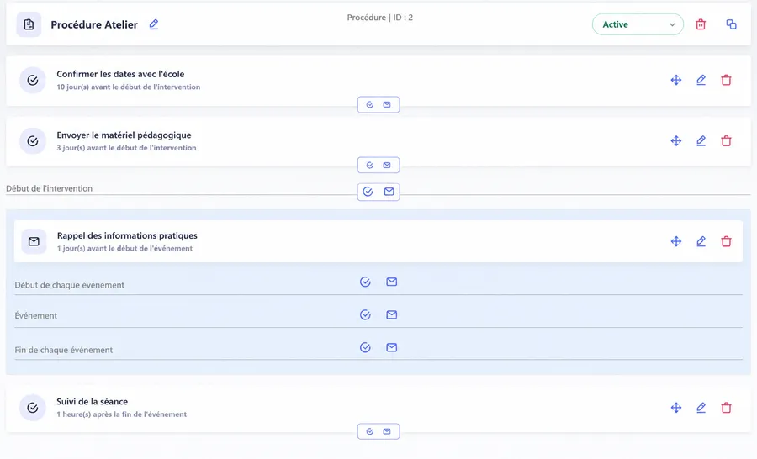This screenshot has width=757, height=459.
Task: Click check icon of Suivi de la séance
Action: click(32, 408)
